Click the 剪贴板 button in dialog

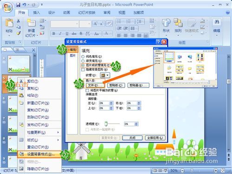coord(116,85)
